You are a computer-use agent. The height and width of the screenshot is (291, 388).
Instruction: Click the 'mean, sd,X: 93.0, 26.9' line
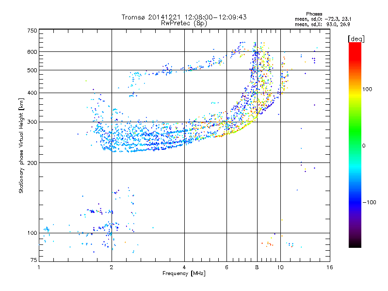coord(322,24)
